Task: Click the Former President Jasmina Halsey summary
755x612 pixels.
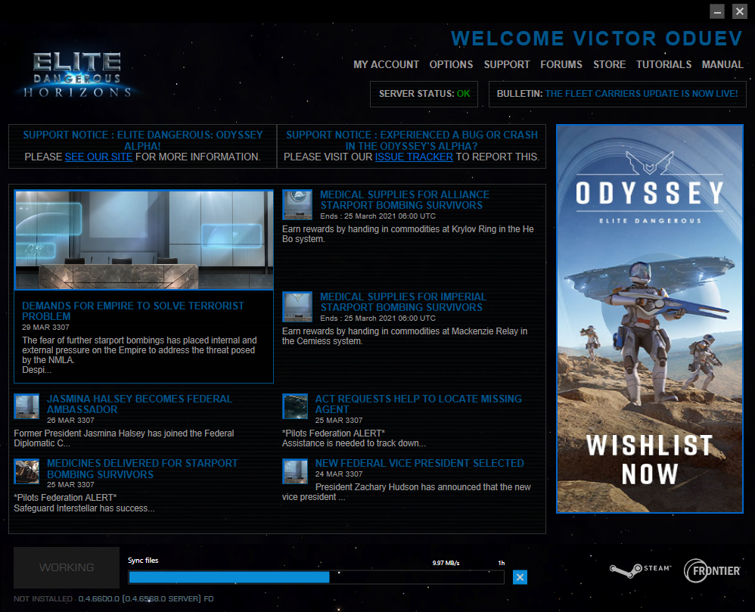Action: tap(124, 438)
